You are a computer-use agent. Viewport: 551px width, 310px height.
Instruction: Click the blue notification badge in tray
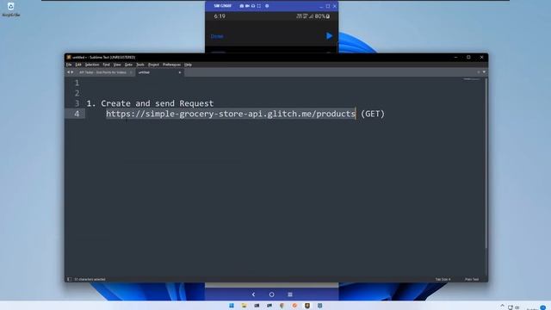(543, 308)
